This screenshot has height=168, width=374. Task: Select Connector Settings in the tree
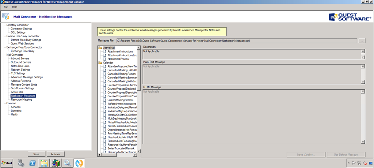[21, 28]
